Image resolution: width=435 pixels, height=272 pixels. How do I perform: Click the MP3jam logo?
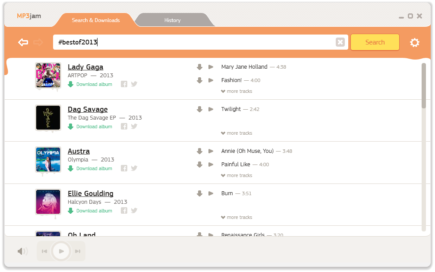point(29,16)
